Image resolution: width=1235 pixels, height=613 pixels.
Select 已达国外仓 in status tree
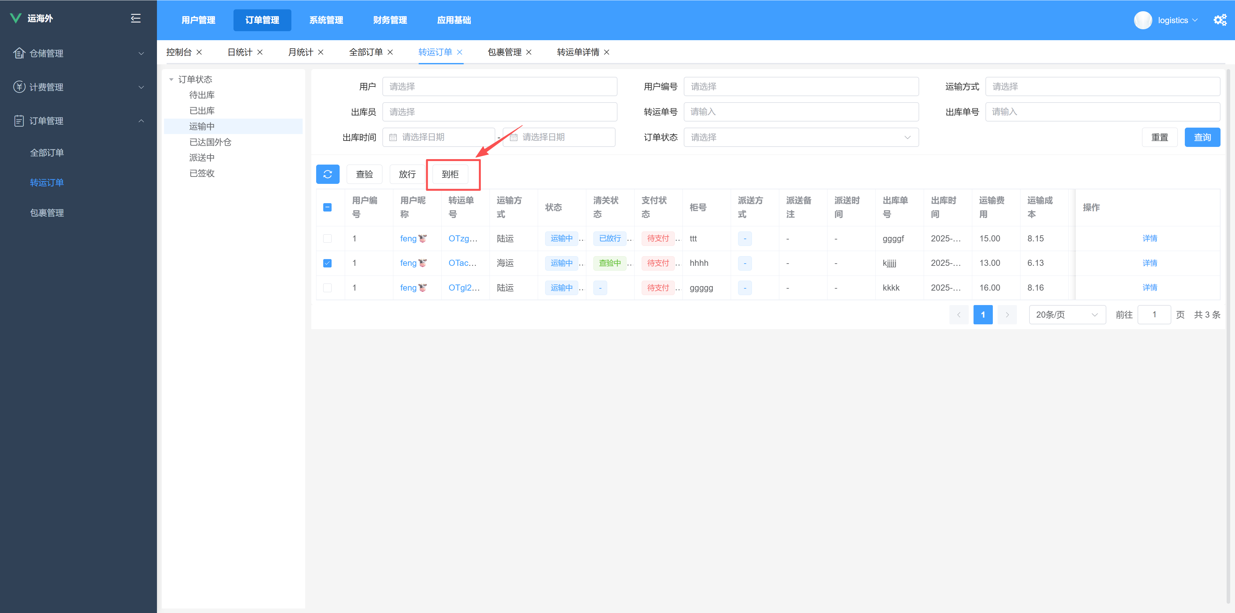coord(210,142)
